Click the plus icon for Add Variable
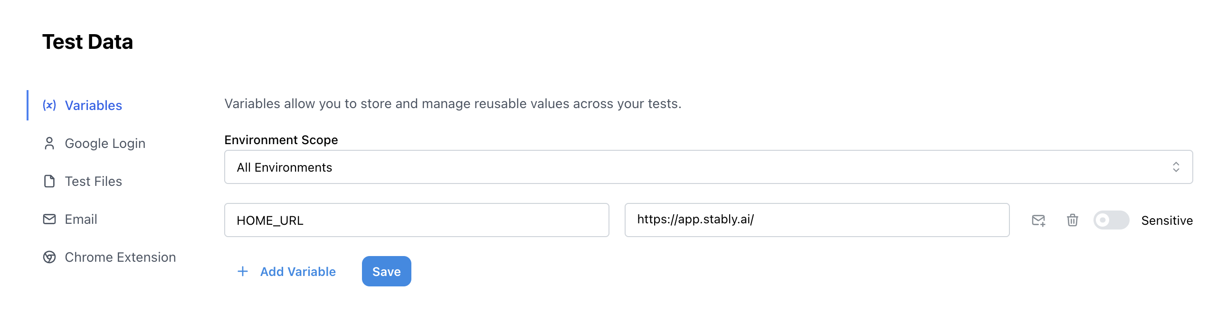The width and height of the screenshot is (1217, 312). tap(243, 271)
